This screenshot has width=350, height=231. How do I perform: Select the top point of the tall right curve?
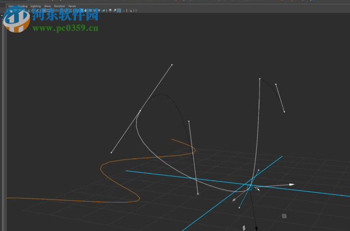coord(260,79)
